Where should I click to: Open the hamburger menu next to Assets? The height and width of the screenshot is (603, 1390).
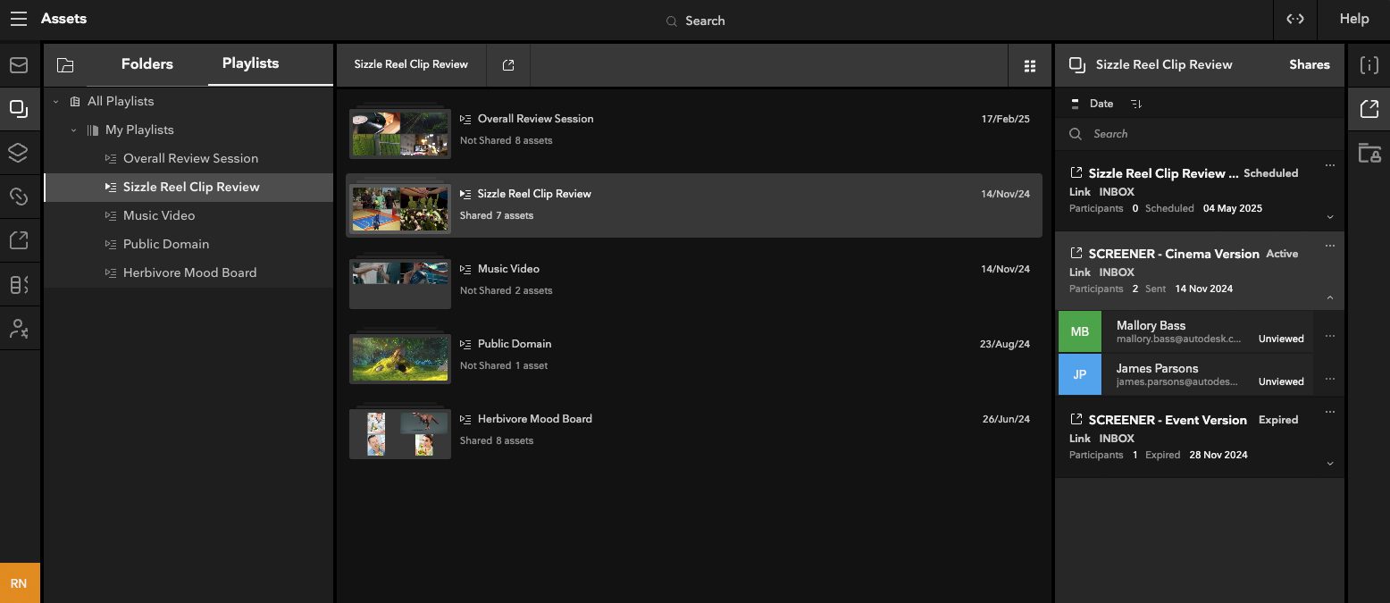click(x=19, y=19)
